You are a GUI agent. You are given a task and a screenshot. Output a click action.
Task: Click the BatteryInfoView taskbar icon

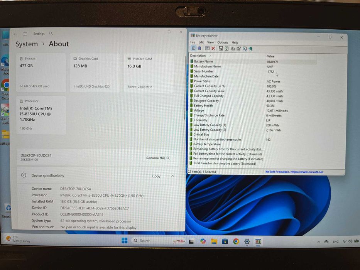258,241
